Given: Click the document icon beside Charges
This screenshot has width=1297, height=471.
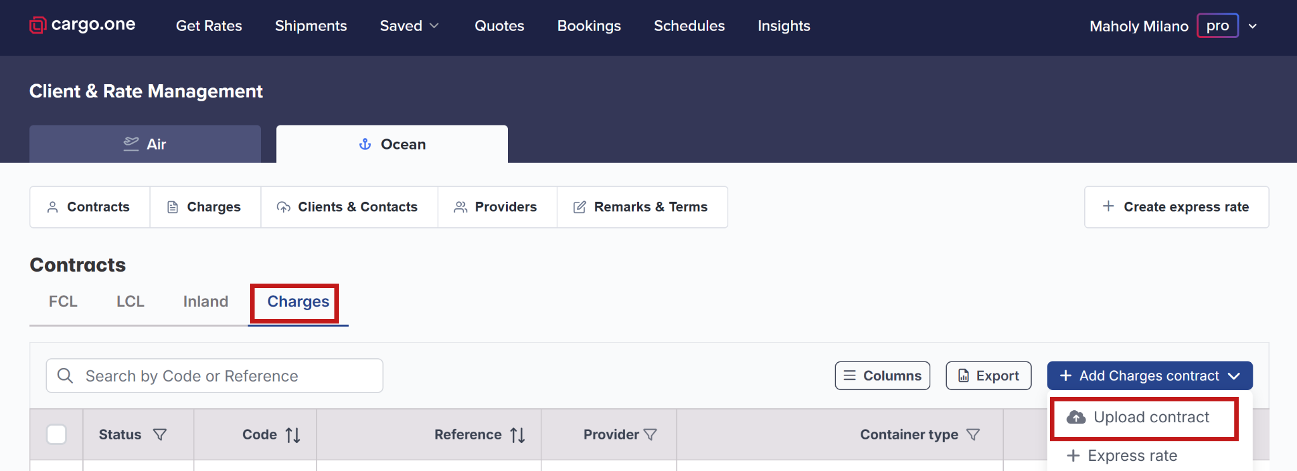Looking at the screenshot, I should coord(172,207).
